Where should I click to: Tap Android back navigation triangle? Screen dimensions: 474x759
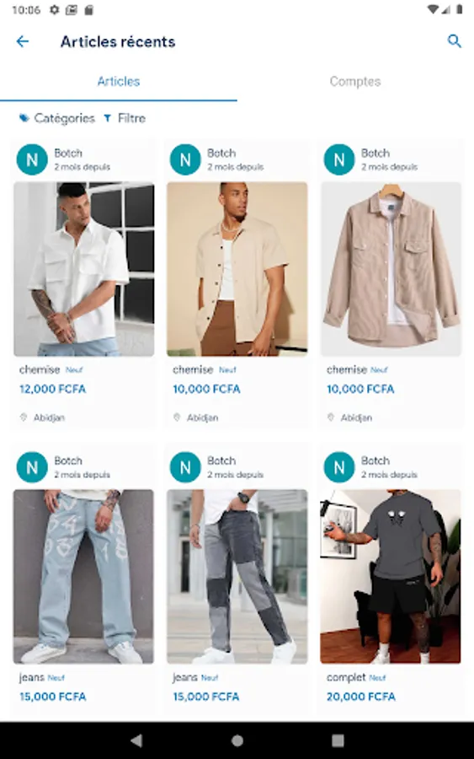(136, 740)
